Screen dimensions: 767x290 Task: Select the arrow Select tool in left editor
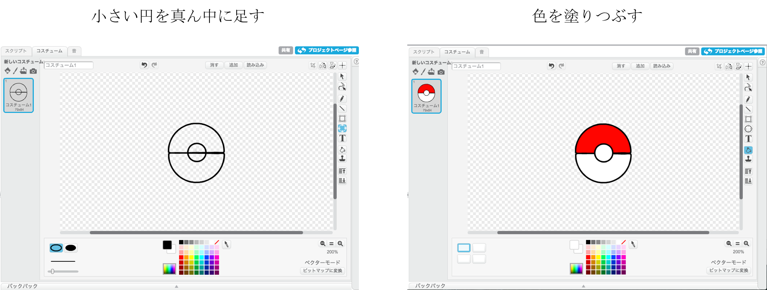point(342,77)
